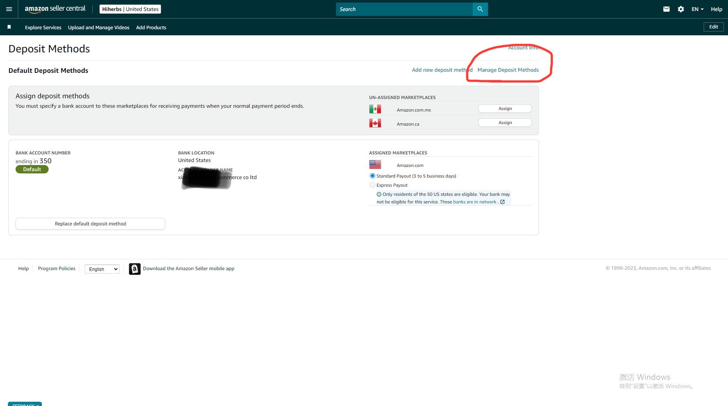Click Download the Amazon Seller mobile app
This screenshot has height=406, width=728.
point(188,268)
